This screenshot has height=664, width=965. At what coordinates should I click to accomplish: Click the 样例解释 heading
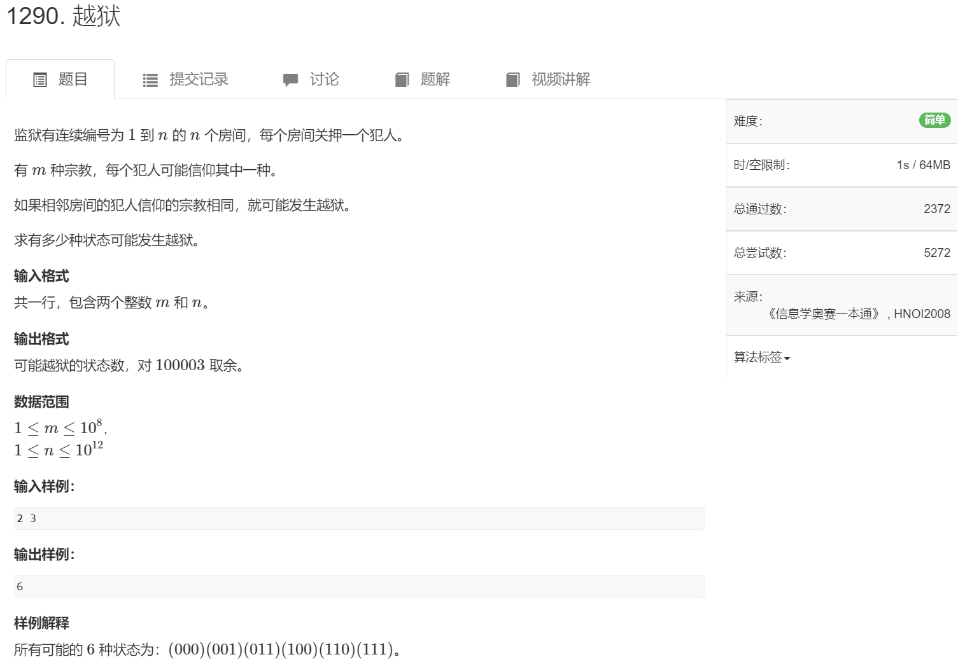click(41, 623)
